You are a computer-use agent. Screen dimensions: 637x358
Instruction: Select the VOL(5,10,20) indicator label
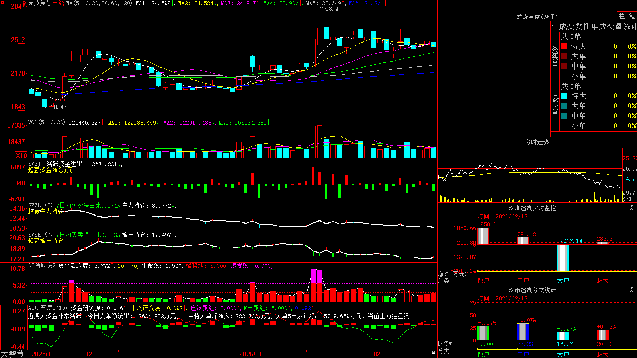coord(47,123)
